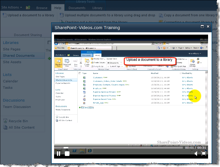
Task: Pause the training video
Action: pos(58,154)
